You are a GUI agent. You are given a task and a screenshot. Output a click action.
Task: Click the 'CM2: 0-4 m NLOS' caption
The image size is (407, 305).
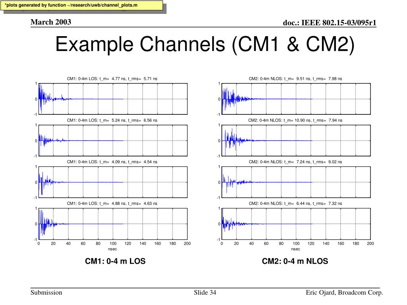pyautogui.click(x=295, y=261)
